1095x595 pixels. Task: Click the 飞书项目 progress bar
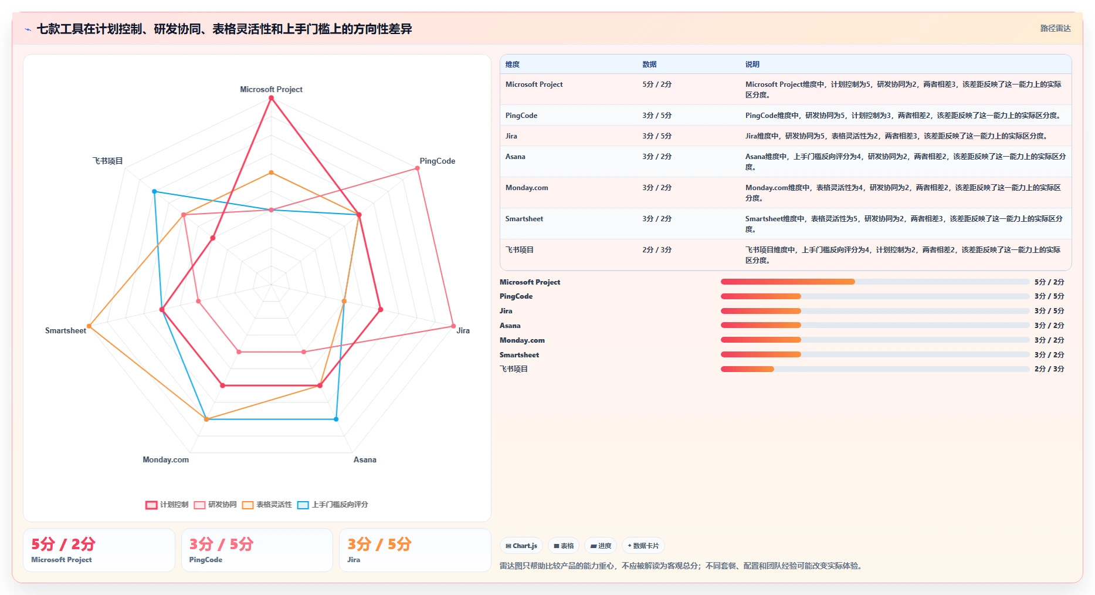click(875, 369)
